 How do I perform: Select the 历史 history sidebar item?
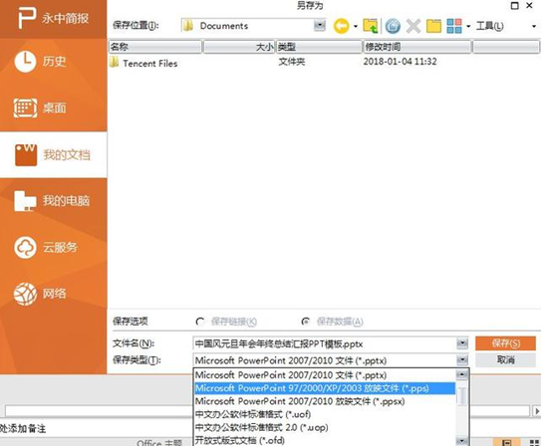tap(53, 62)
